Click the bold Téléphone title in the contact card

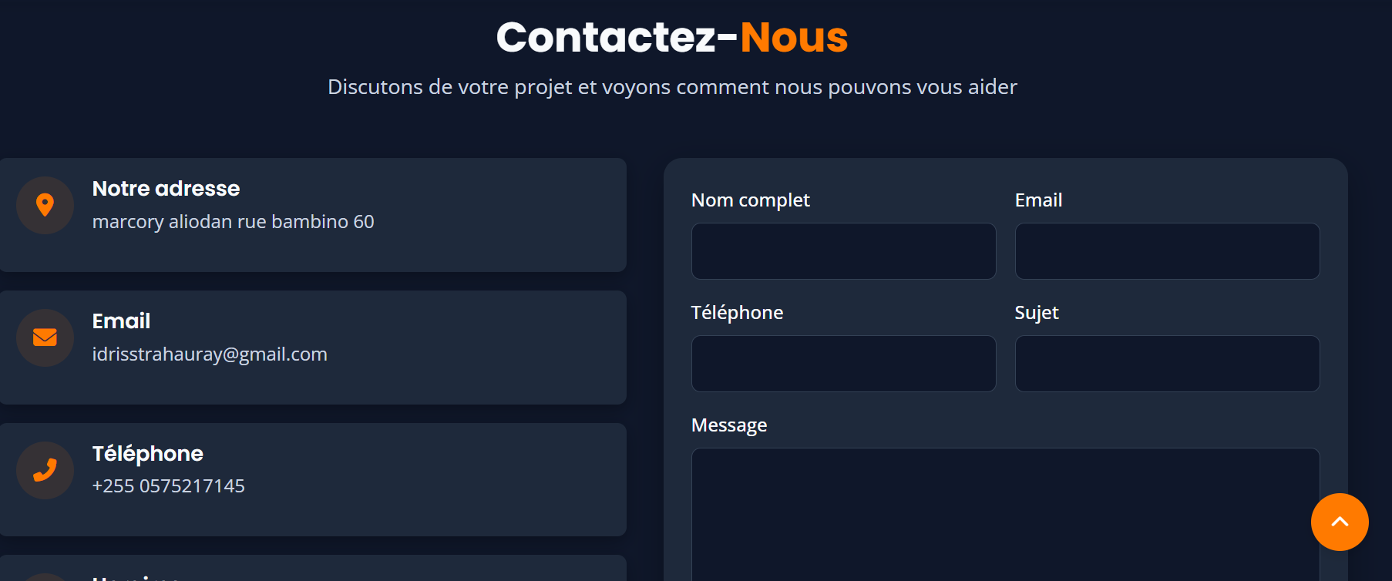tap(147, 454)
